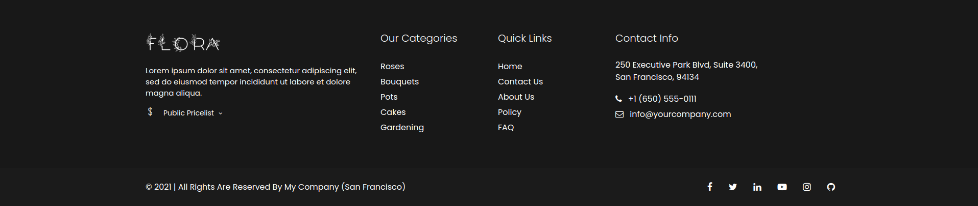
Task: Open the GitHub icon link
Action: click(831, 187)
